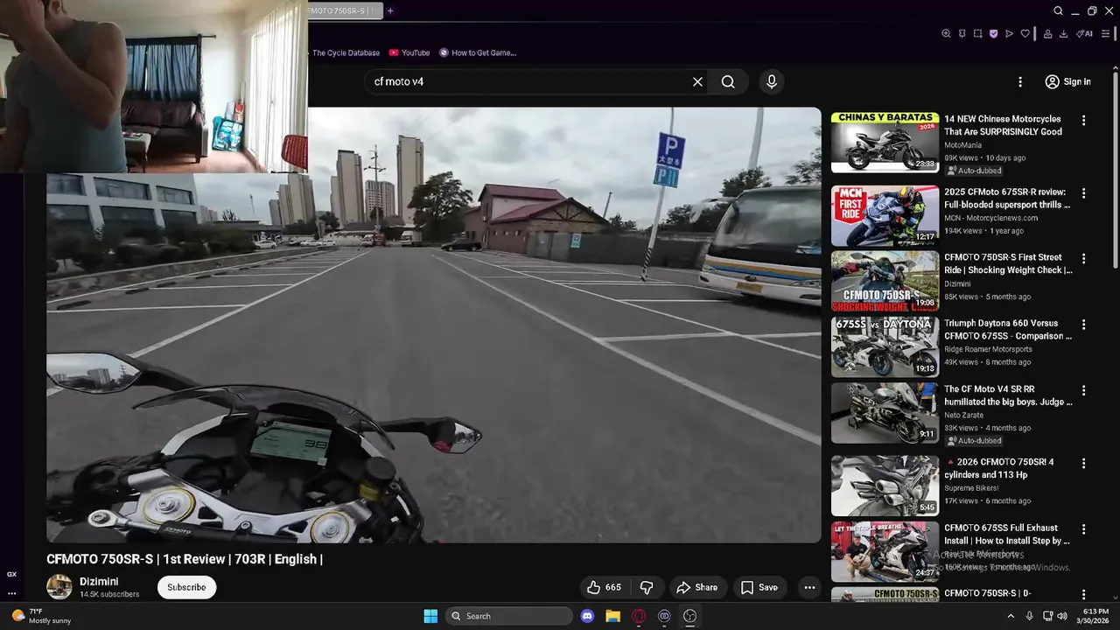Viewport: 1120px width, 630px height.
Task: Click the taskbar Search box
Action: point(510,616)
